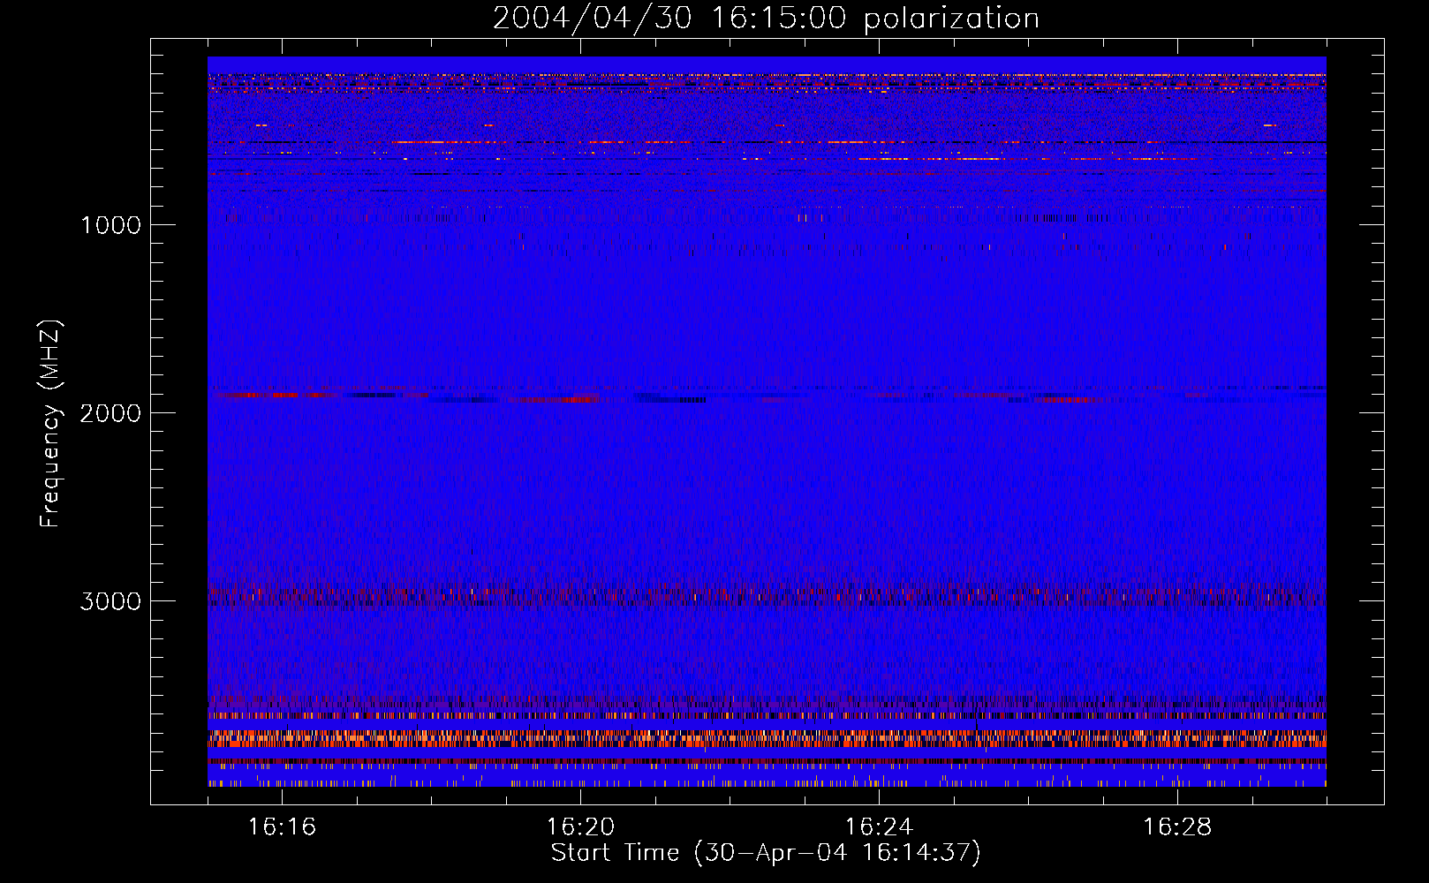Image resolution: width=1429 pixels, height=883 pixels.
Task: Click the 2000 frequency tick label
Action: [x=110, y=413]
